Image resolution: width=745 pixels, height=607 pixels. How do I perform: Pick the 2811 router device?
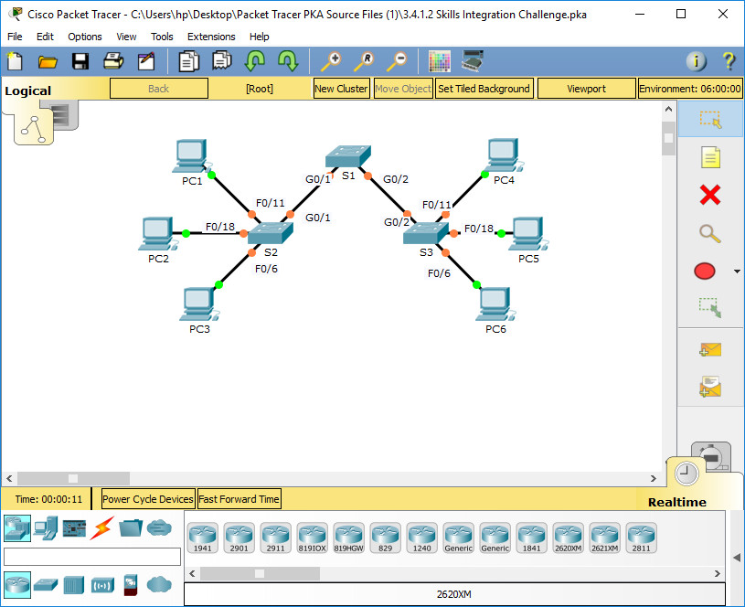pyautogui.click(x=642, y=538)
